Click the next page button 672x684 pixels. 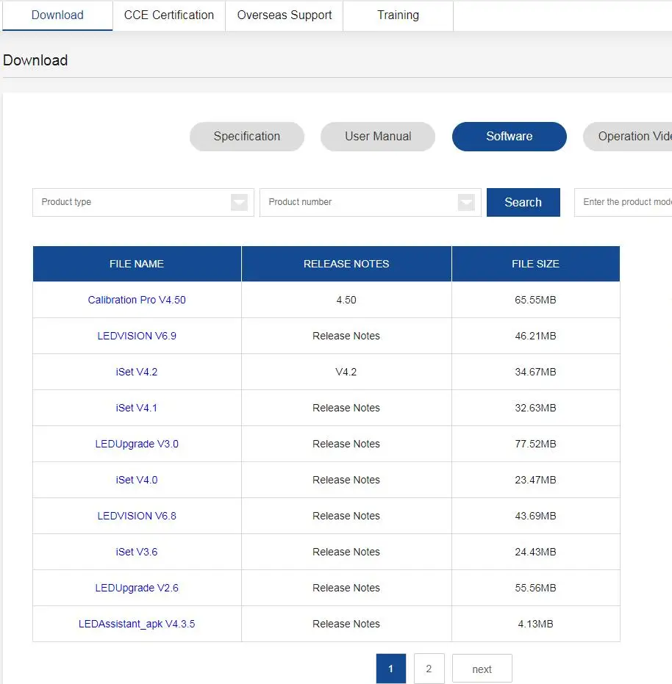[482, 669]
